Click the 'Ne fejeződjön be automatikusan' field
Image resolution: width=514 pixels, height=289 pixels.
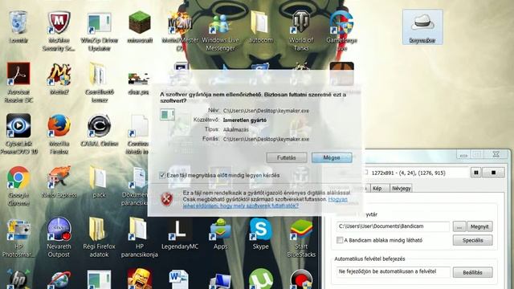click(393, 271)
